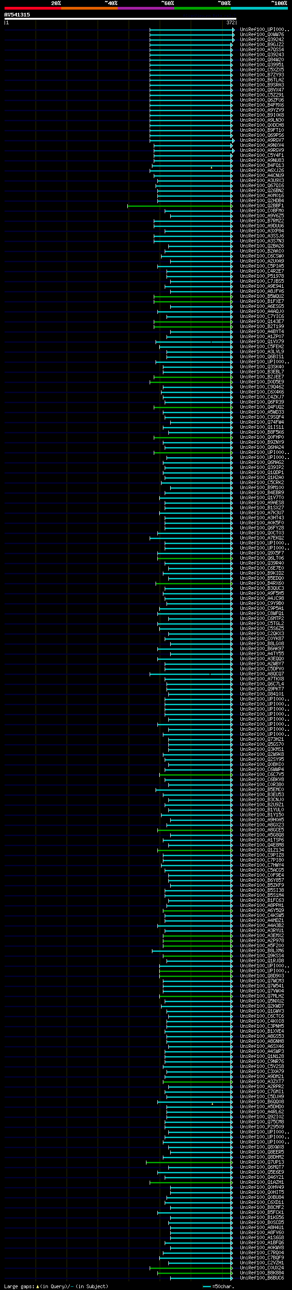Select hit label UniRef100_C8WFQ1
The width and height of the screenshot is (292, 1290).
point(262,614)
